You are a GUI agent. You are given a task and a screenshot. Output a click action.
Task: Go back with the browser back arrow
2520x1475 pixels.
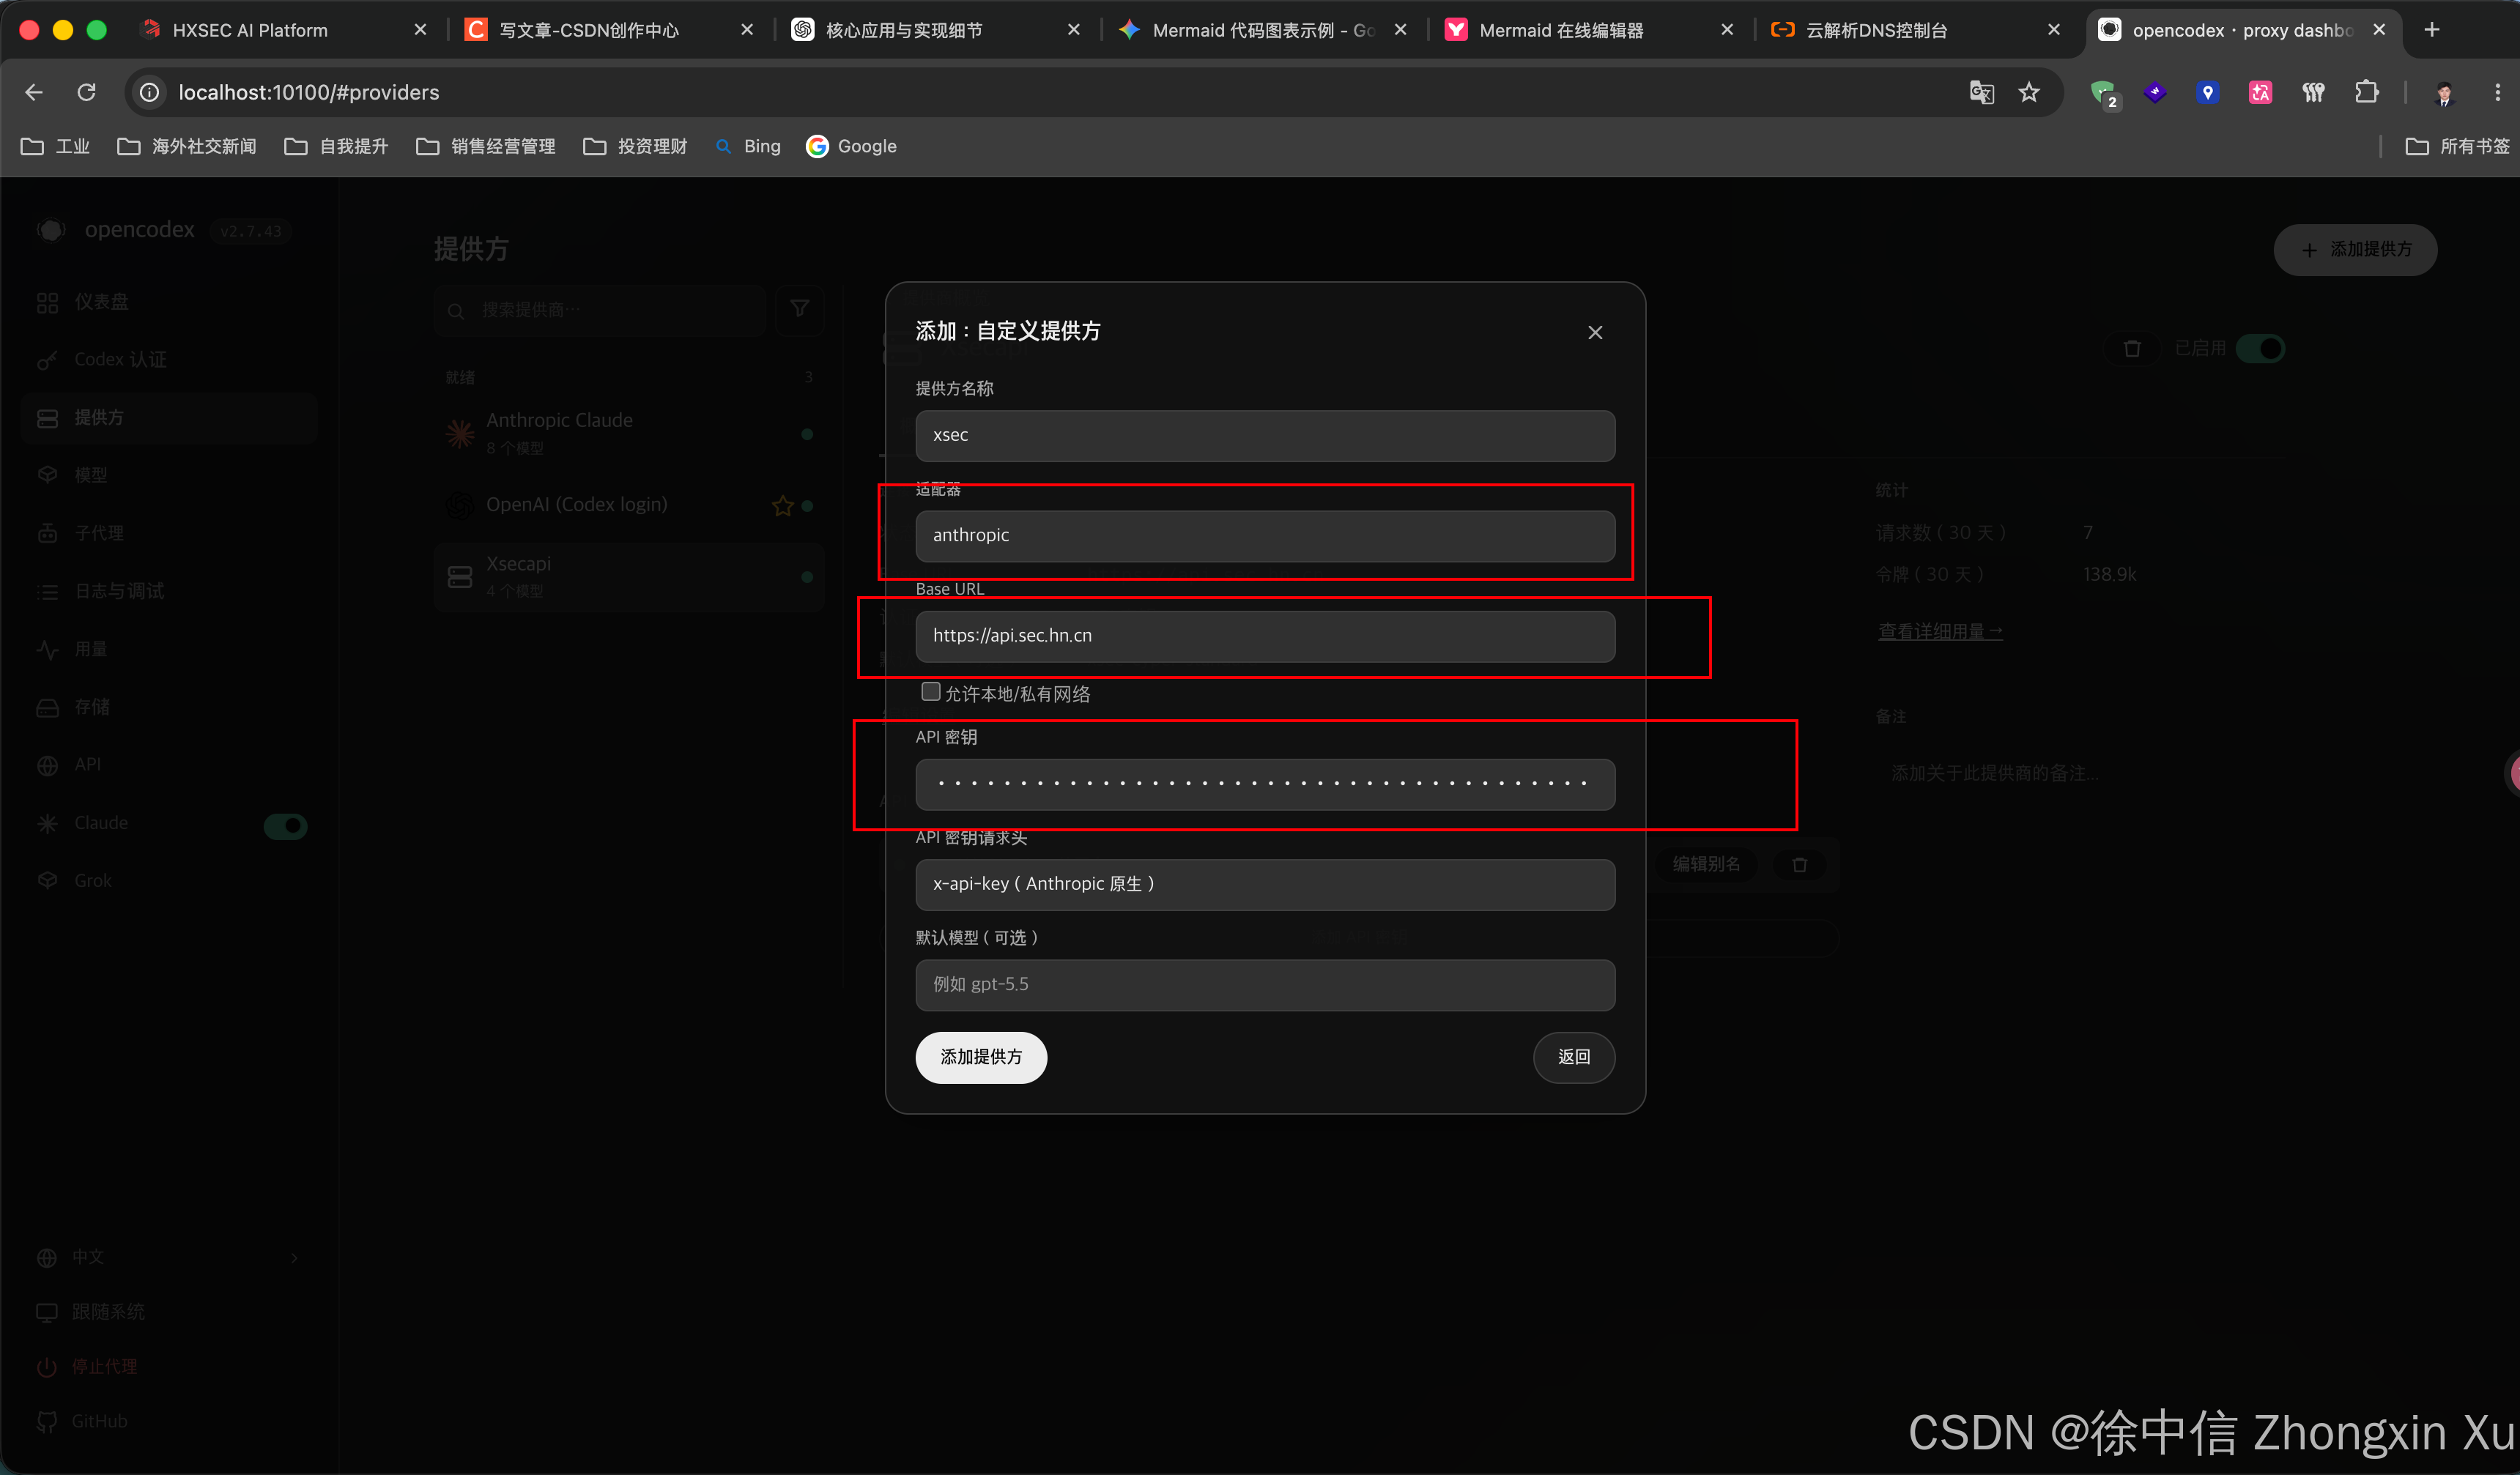pos(34,92)
